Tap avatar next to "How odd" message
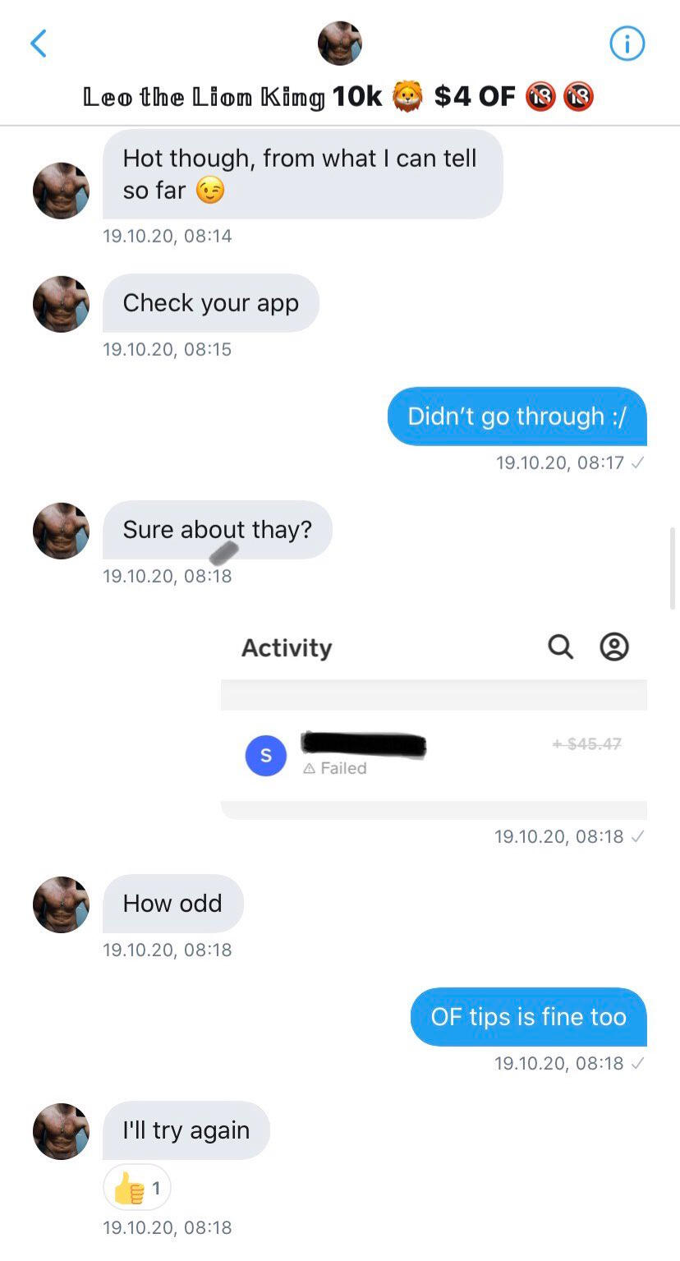 point(61,904)
